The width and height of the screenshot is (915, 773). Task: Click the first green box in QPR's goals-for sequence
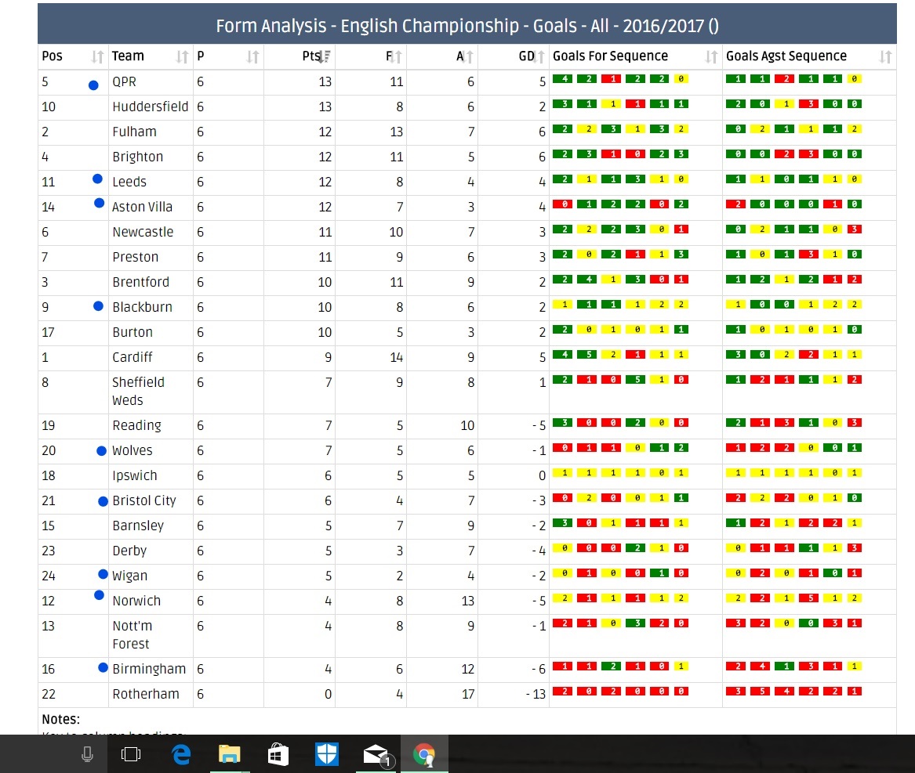tap(562, 78)
